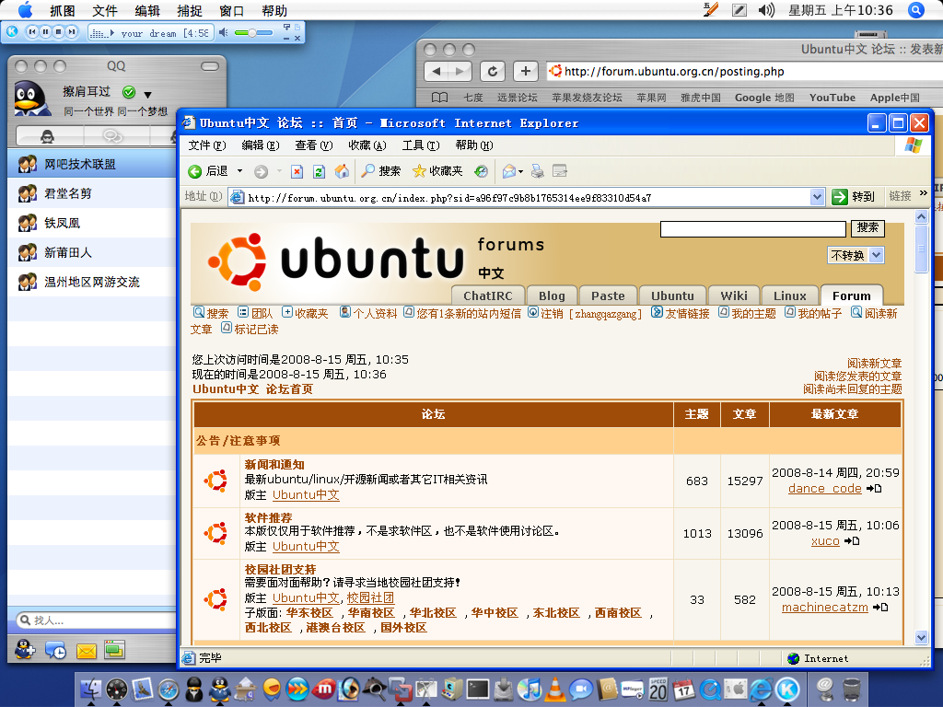Expand the QQ status dropdown arrow
This screenshot has width=943, height=707.
147,95
